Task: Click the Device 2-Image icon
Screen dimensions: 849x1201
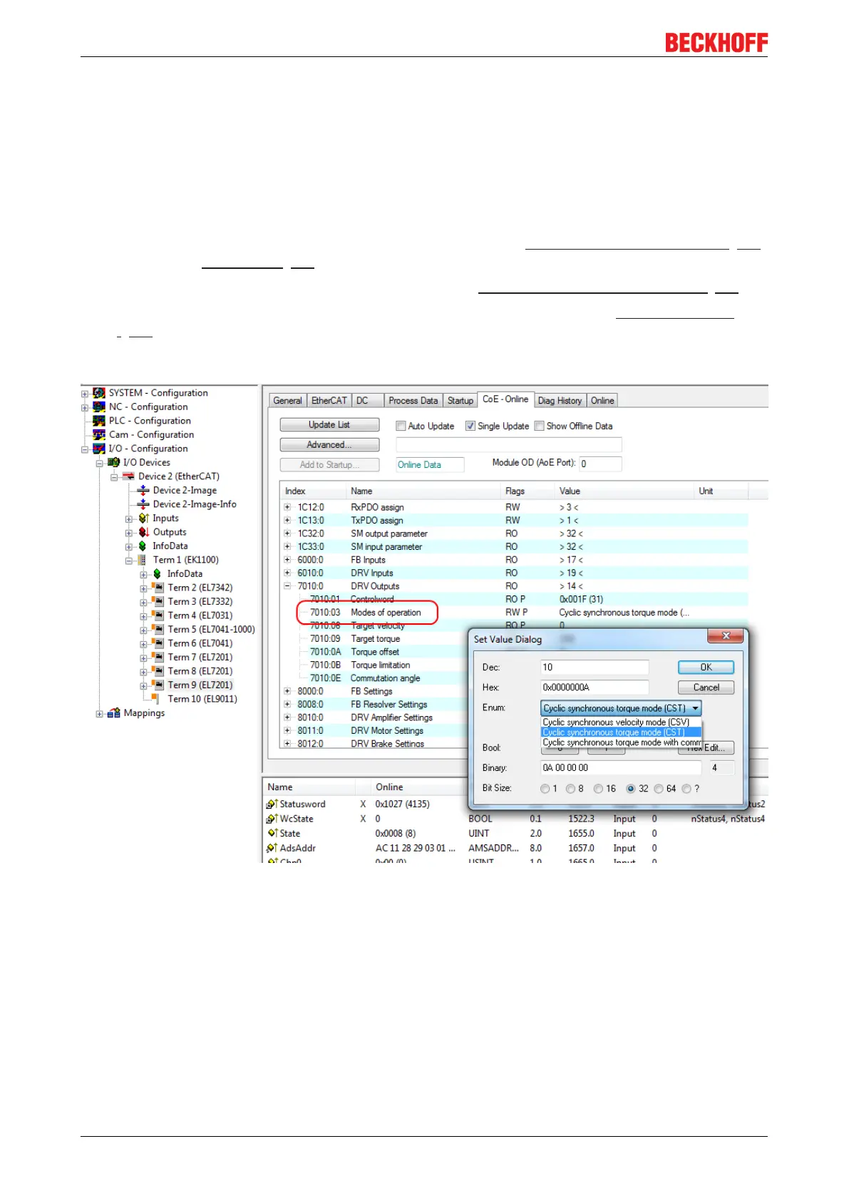Action: click(143, 491)
